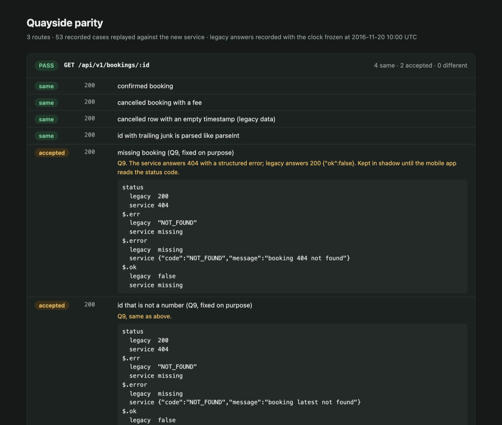Click the 200 status of the trailing junk row

pyautogui.click(x=89, y=135)
